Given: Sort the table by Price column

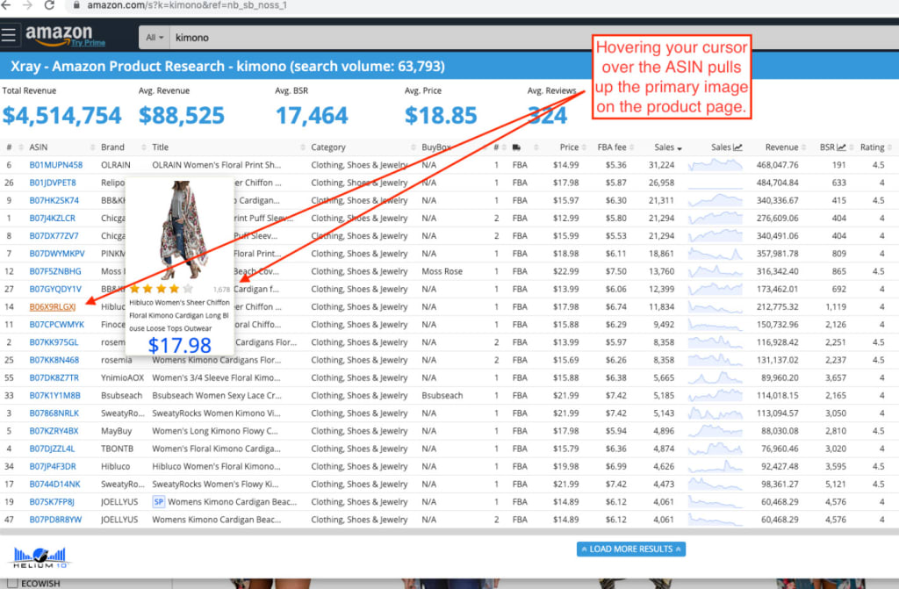Looking at the screenshot, I should pos(569,147).
